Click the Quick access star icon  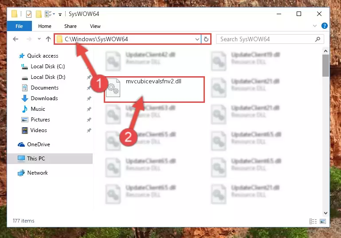click(x=22, y=56)
